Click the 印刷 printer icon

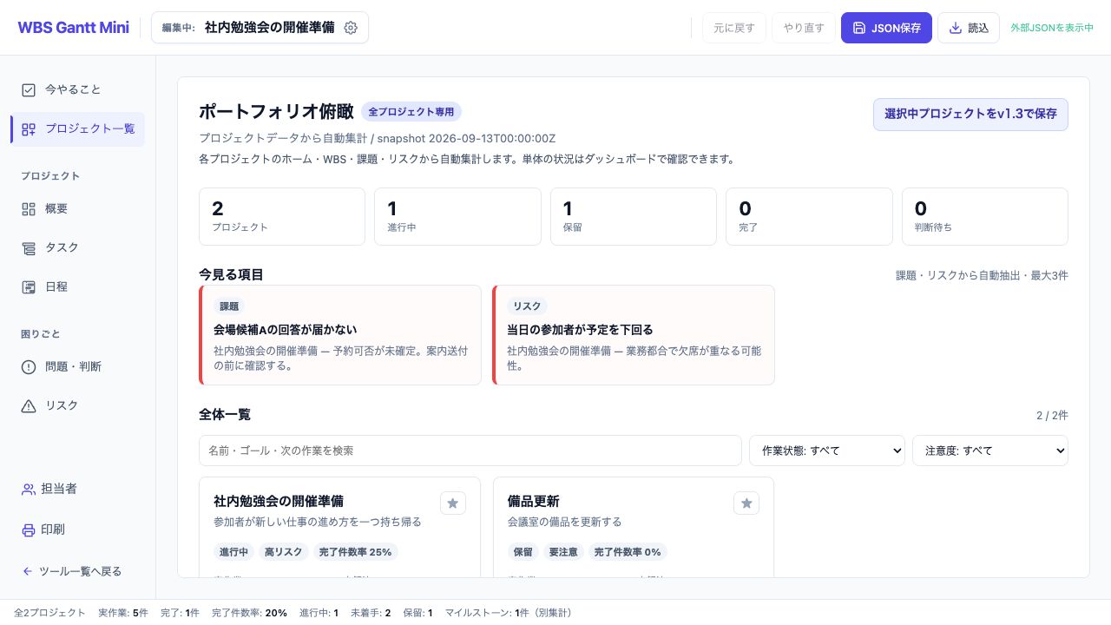pyautogui.click(x=29, y=530)
